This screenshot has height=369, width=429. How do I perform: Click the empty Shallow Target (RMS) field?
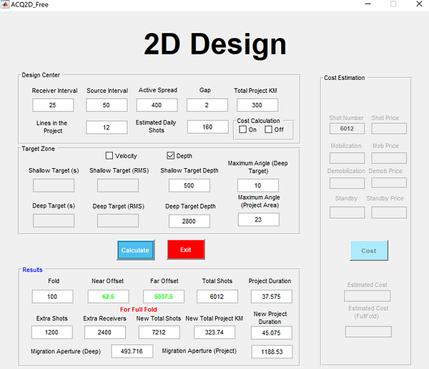tap(118, 185)
